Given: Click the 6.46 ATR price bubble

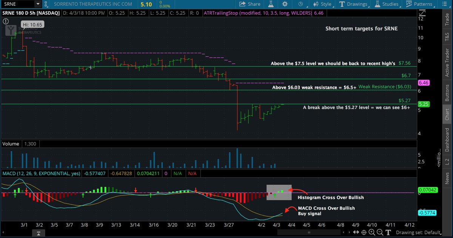Looking at the screenshot, I should click(424, 82).
